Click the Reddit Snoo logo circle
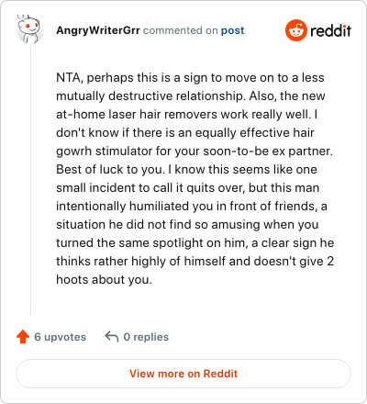The height and width of the screenshot is (404, 367). pos(296,30)
